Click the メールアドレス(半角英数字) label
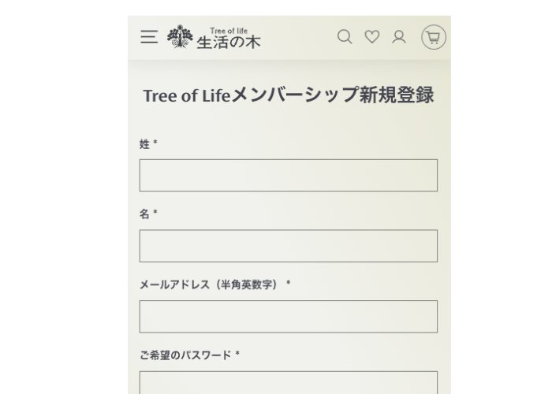 pyautogui.click(x=209, y=284)
